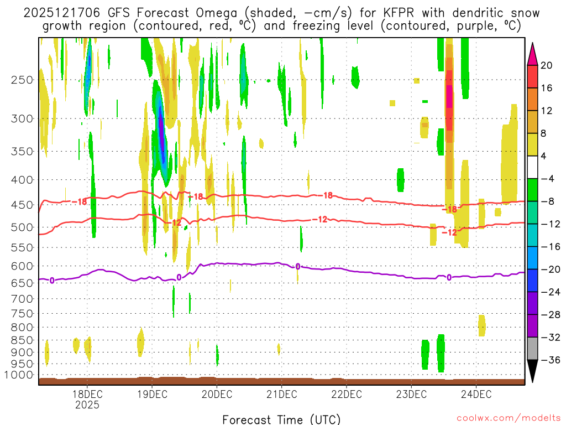Screen dimensions: 566x425
Task: Click the white -4 to 4 colorbar swatch
Action: tap(532, 167)
